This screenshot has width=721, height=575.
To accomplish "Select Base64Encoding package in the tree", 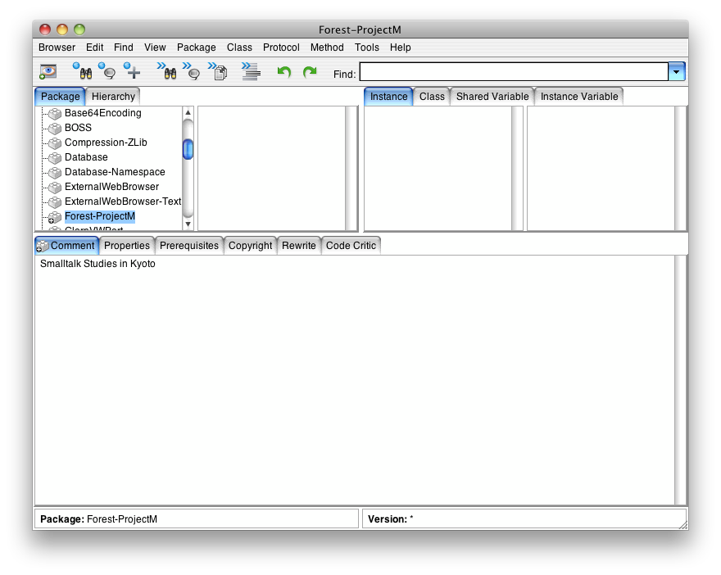I will point(103,113).
